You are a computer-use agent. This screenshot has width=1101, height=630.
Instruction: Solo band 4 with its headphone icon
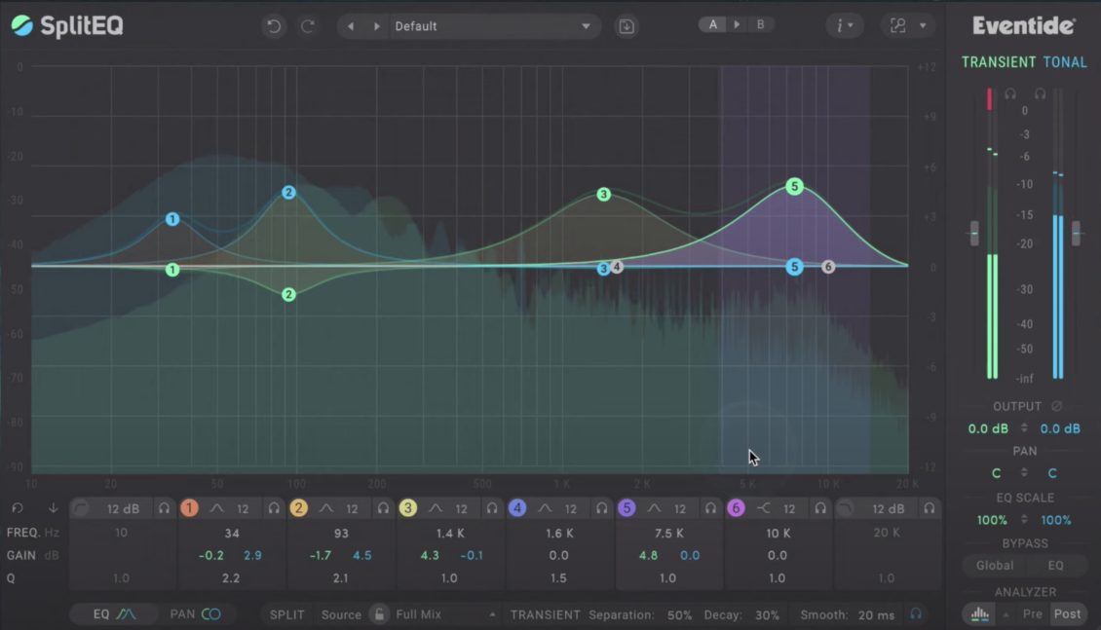pyautogui.click(x=602, y=508)
